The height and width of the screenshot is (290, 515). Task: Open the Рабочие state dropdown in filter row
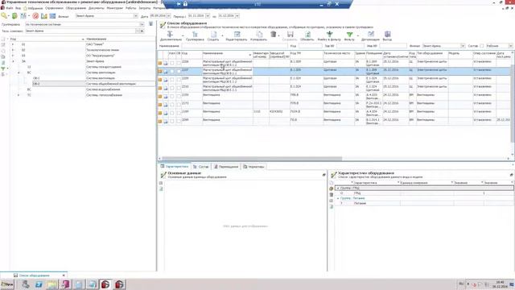click(x=511, y=46)
